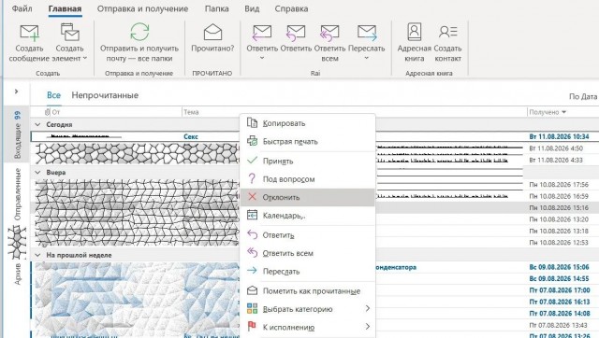The width and height of the screenshot is (599, 338).
Task: Decline via Отклонить menu item
Action: (308, 197)
